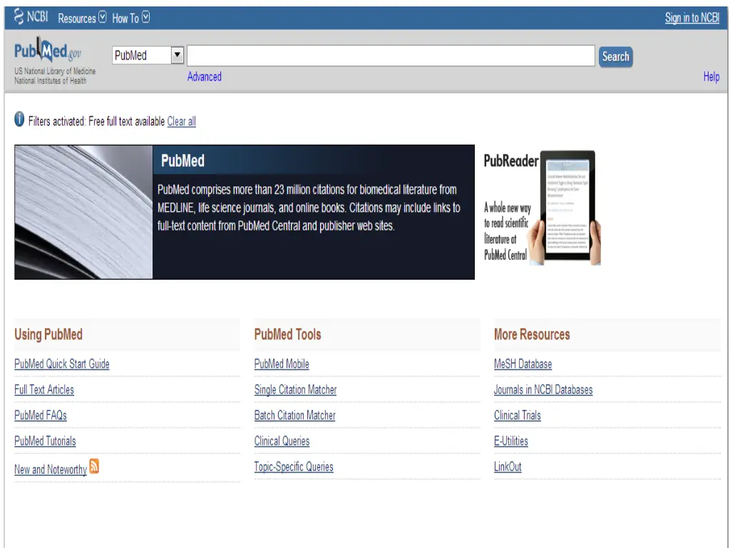
Task: Expand the How To menu
Action: pos(131,18)
